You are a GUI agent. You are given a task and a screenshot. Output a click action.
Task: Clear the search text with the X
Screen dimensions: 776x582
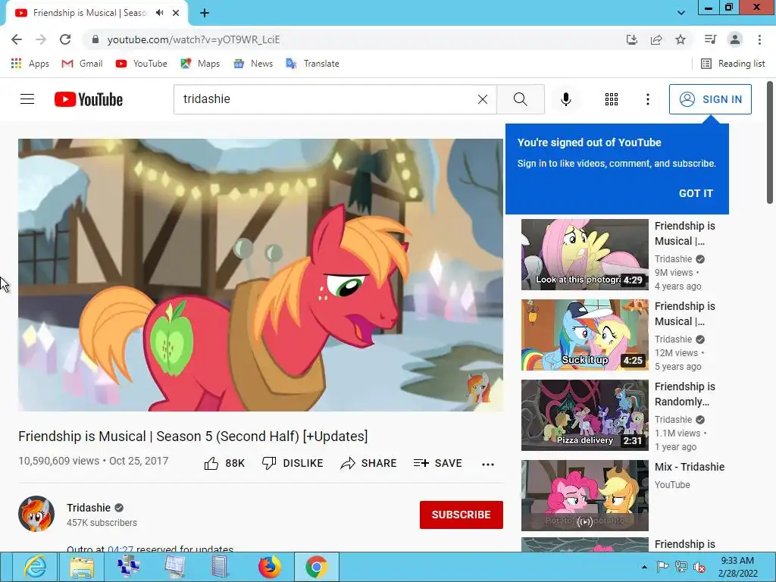(x=483, y=99)
